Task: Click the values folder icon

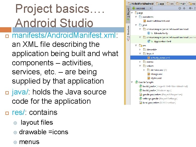Action: (x=145, y=66)
